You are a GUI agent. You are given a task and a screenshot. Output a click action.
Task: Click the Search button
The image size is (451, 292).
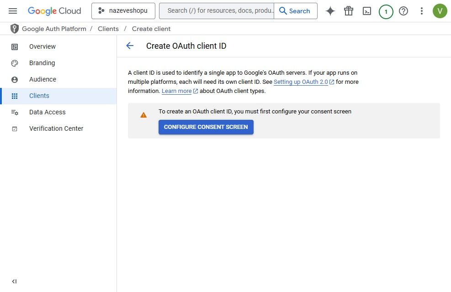(x=295, y=11)
